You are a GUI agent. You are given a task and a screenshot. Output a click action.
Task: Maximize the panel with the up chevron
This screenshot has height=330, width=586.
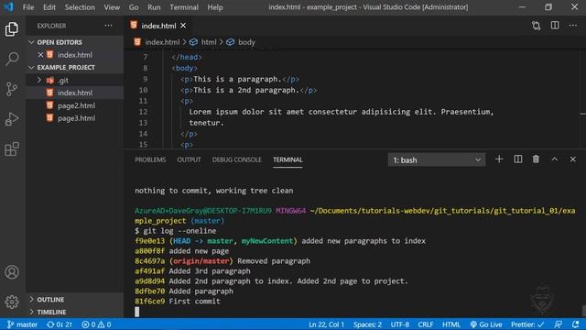click(x=555, y=159)
